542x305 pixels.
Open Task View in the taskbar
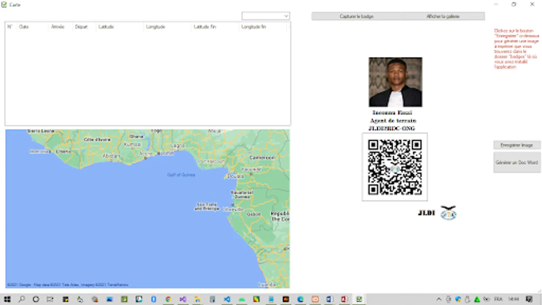[50, 299]
